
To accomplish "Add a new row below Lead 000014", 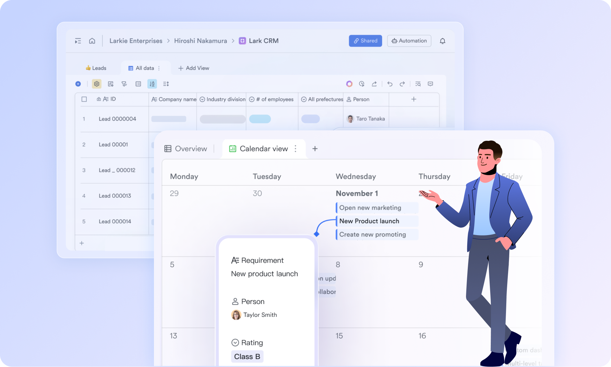I will [x=82, y=243].
